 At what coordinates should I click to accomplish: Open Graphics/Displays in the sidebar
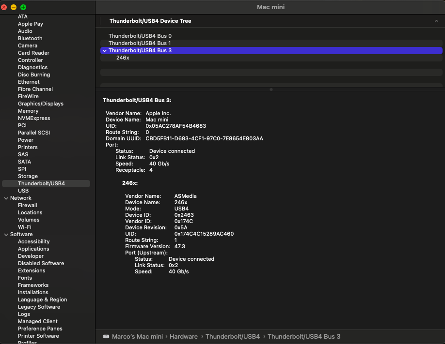[x=41, y=104]
